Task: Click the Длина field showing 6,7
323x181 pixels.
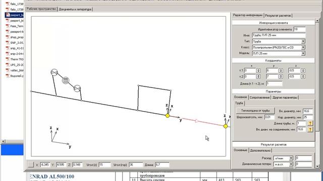Action: tap(162, 164)
